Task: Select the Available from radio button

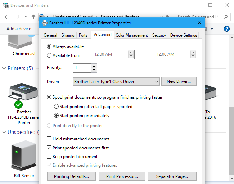Action: [49, 55]
